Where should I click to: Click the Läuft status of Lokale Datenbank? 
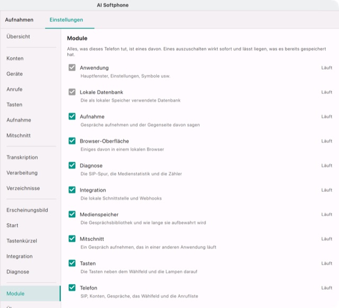point(326,92)
